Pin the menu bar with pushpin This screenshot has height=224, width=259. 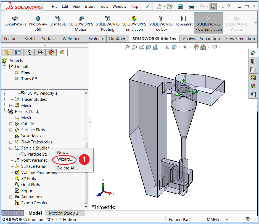(147, 6)
